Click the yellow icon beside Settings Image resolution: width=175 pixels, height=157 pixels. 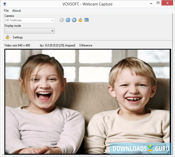(8, 37)
